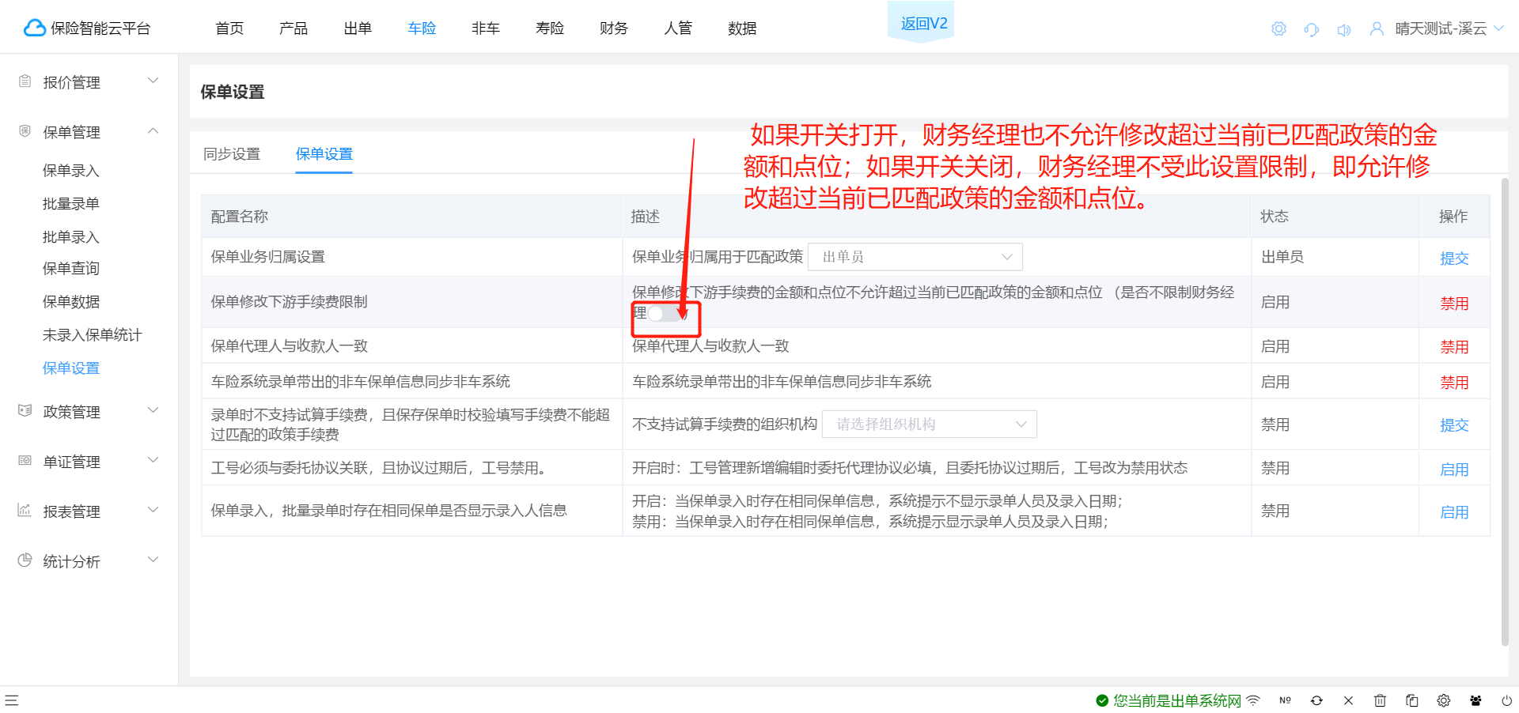This screenshot has width=1519, height=713.
Task: Click 禁用 for 车险系统非车保单同步 row
Action: click(x=1454, y=383)
